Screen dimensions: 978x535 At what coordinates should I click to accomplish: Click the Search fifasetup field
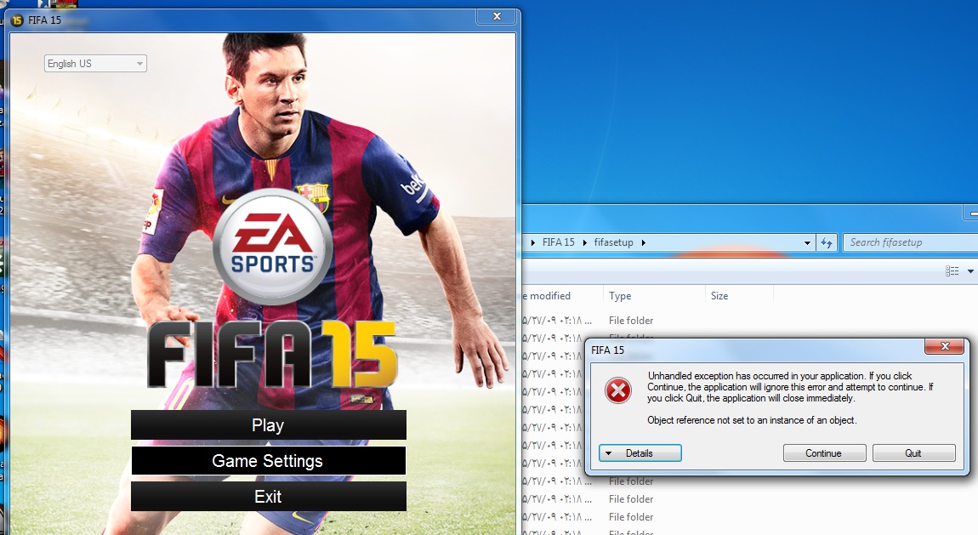[910, 242]
